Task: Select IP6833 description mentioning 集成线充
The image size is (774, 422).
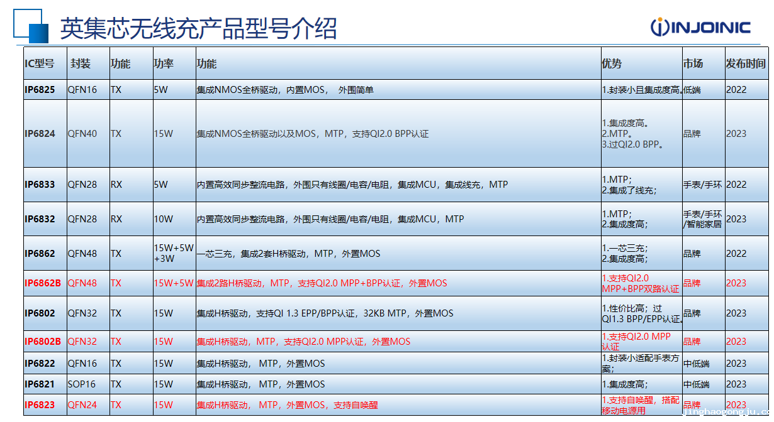Action: (352, 185)
